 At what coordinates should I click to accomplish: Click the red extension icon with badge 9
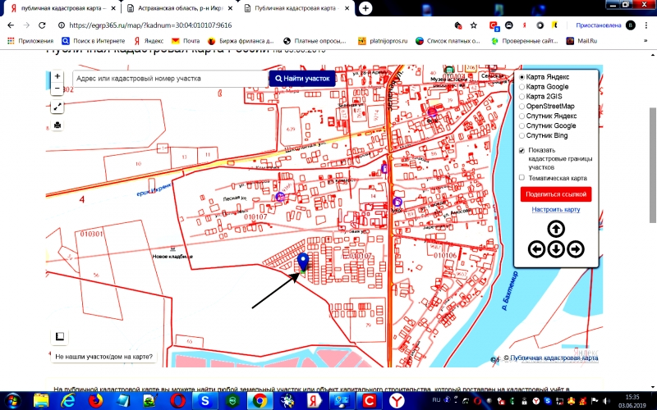click(x=494, y=26)
